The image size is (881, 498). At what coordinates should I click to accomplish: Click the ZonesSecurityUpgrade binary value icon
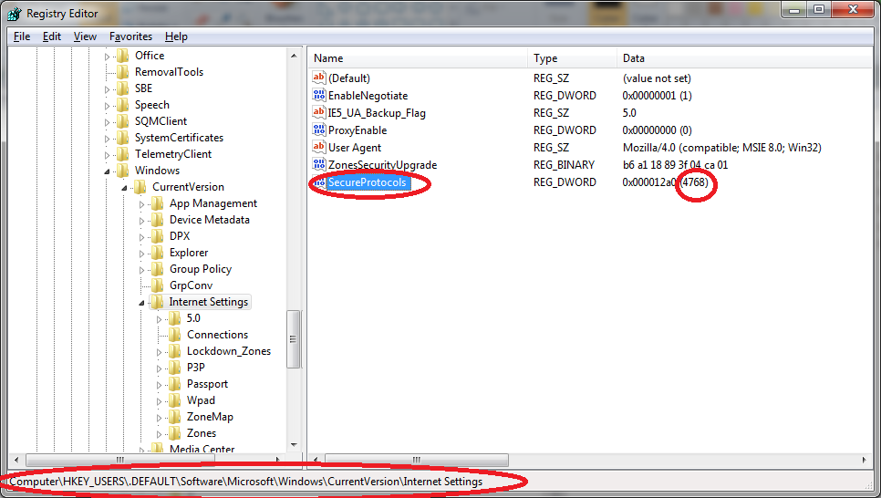click(x=319, y=165)
